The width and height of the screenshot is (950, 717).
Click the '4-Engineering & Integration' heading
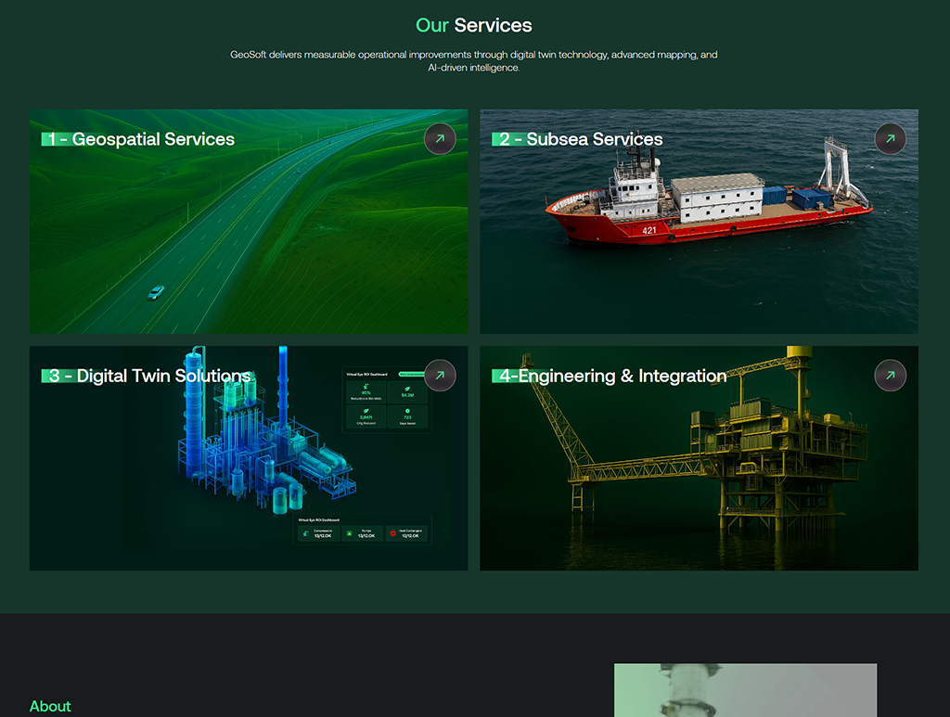(610, 376)
